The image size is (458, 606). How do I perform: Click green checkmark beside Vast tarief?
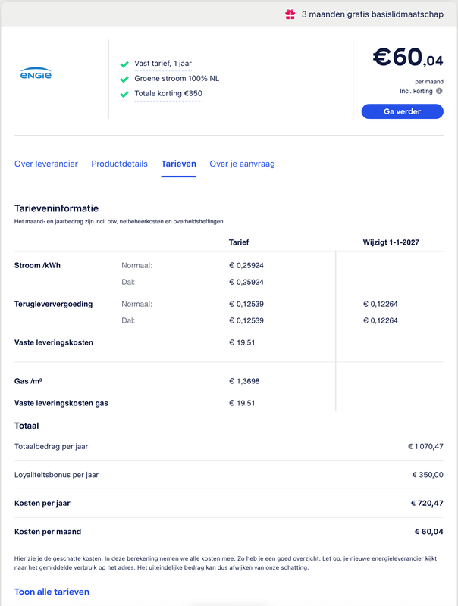coord(124,64)
